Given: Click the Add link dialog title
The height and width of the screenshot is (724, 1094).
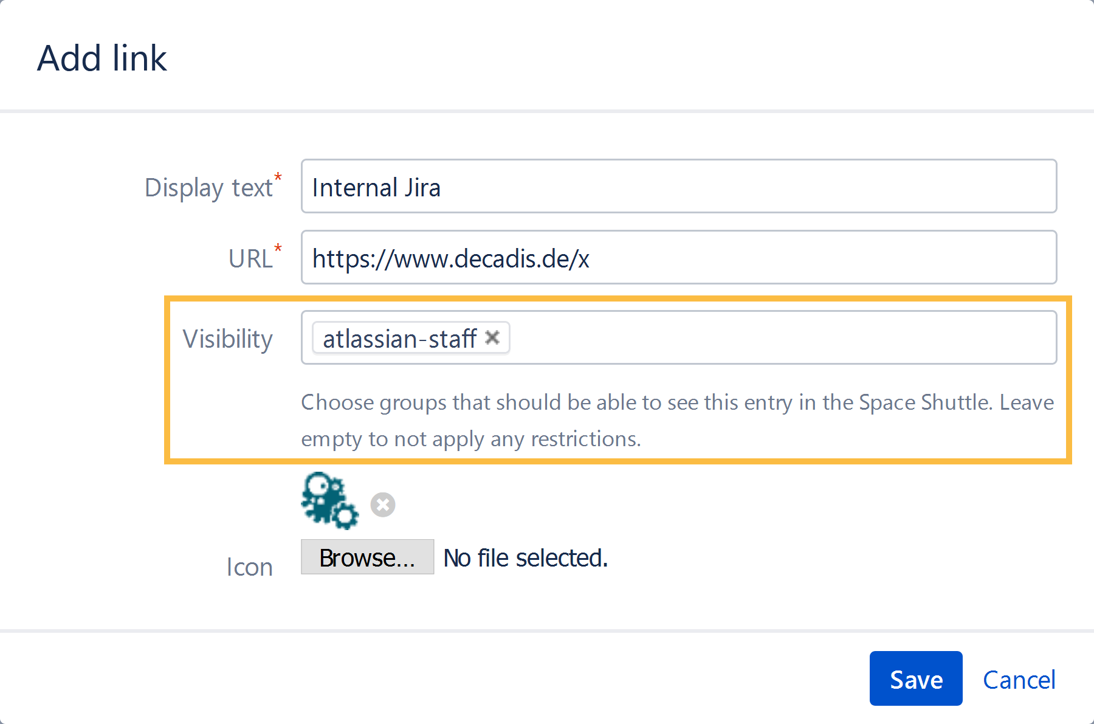Looking at the screenshot, I should point(102,58).
